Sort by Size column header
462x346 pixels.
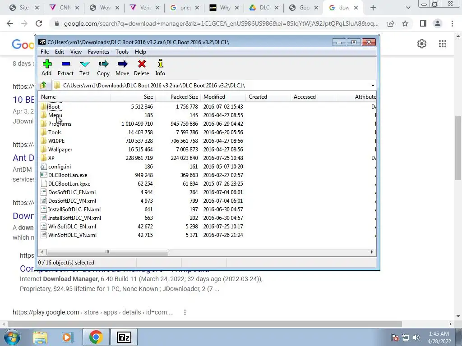(x=133, y=97)
